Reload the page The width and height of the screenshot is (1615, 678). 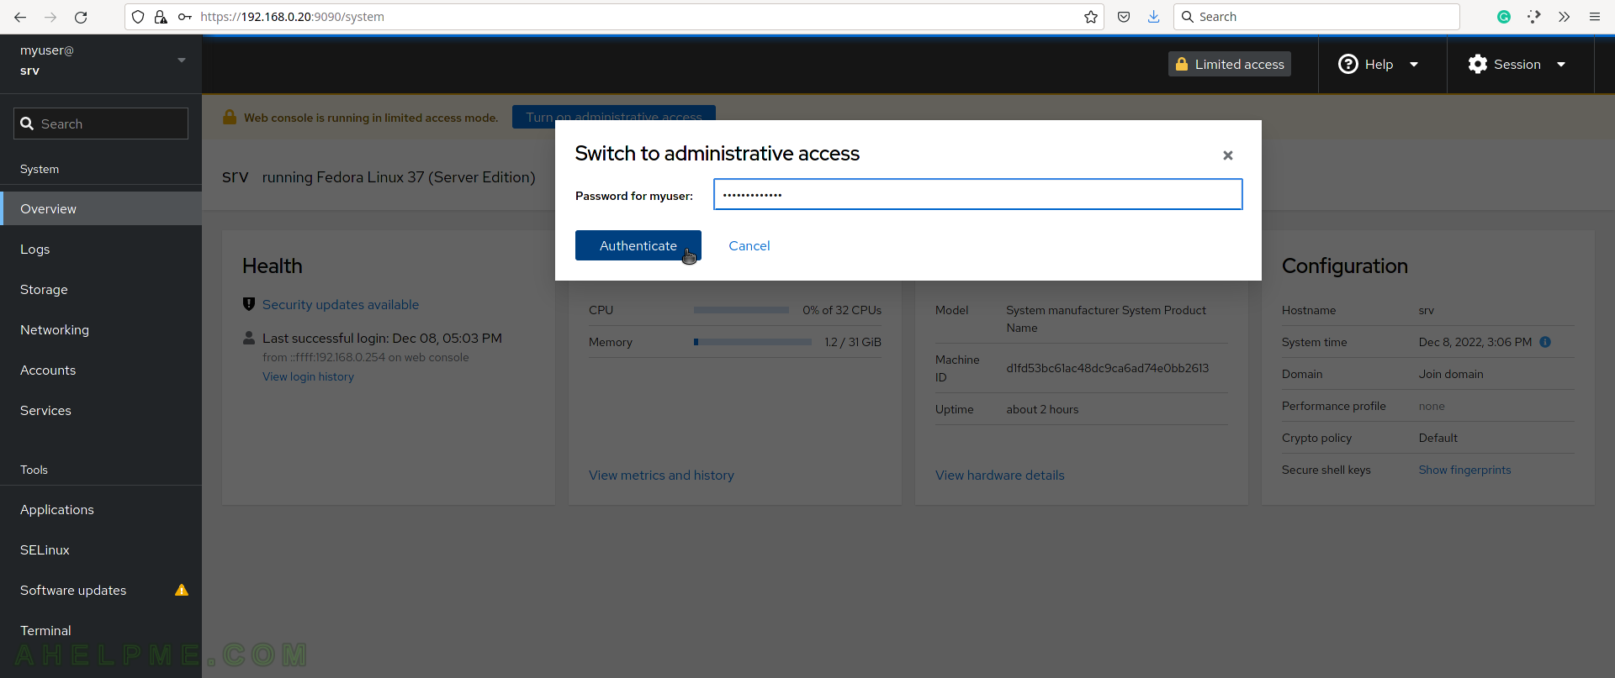pyautogui.click(x=81, y=17)
